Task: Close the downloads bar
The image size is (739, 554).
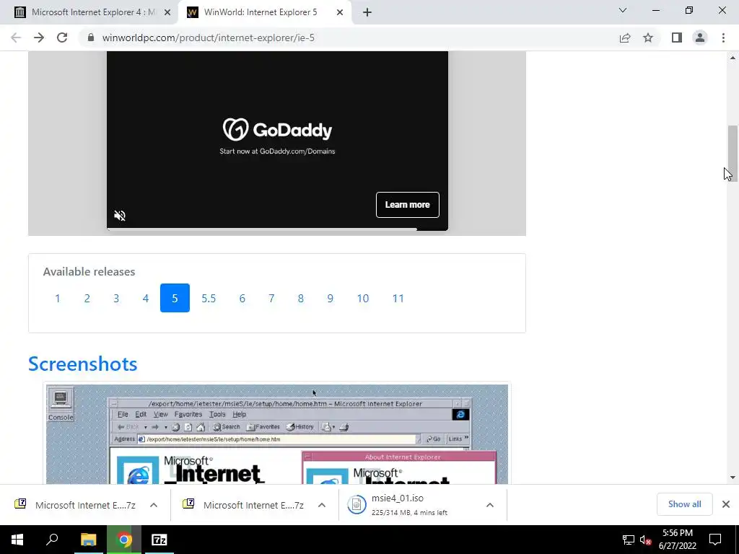Action: pyautogui.click(x=726, y=504)
